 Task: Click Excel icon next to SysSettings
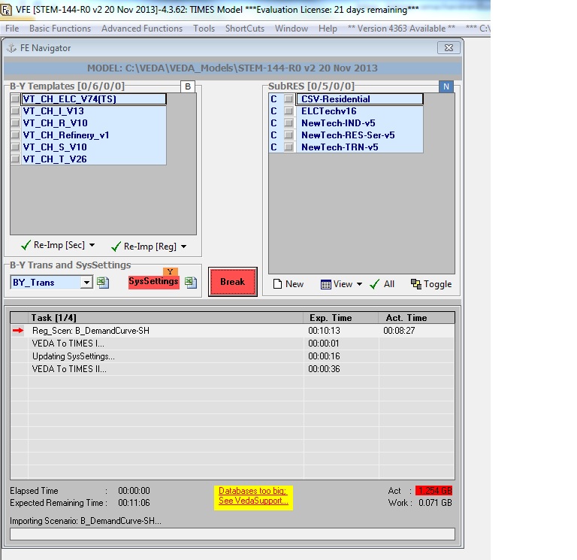(x=191, y=283)
